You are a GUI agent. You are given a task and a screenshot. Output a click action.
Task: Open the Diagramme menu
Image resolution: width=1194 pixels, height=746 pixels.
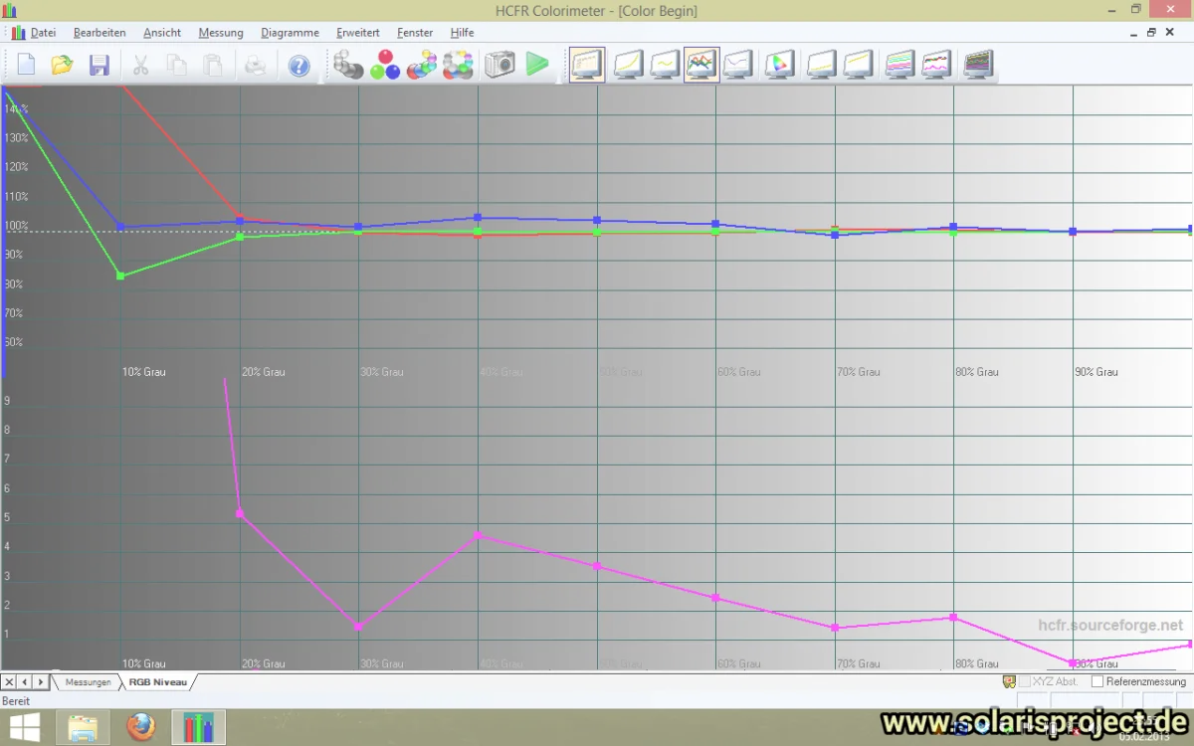click(291, 33)
